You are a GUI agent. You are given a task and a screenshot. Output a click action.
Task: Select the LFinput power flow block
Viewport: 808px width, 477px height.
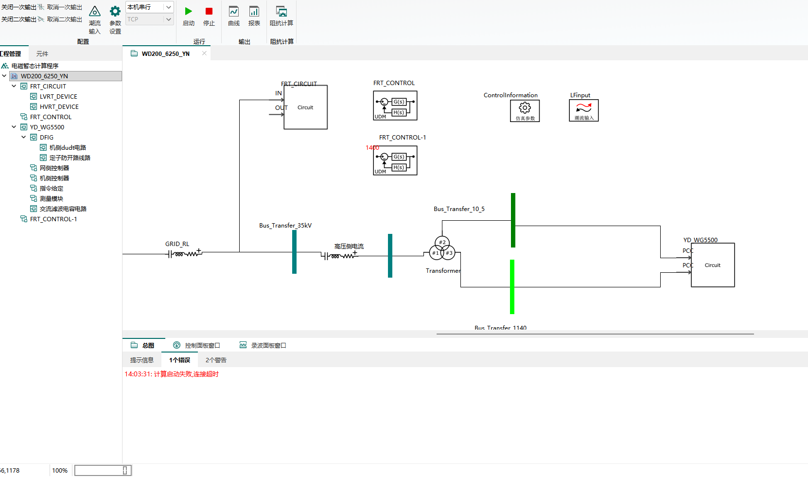pos(583,110)
